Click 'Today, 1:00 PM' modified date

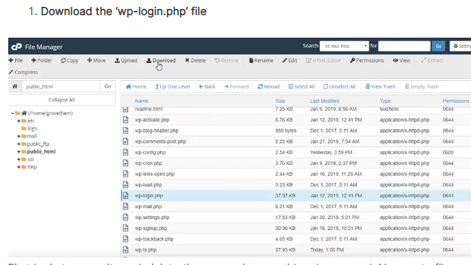pyautogui.click(x=327, y=250)
